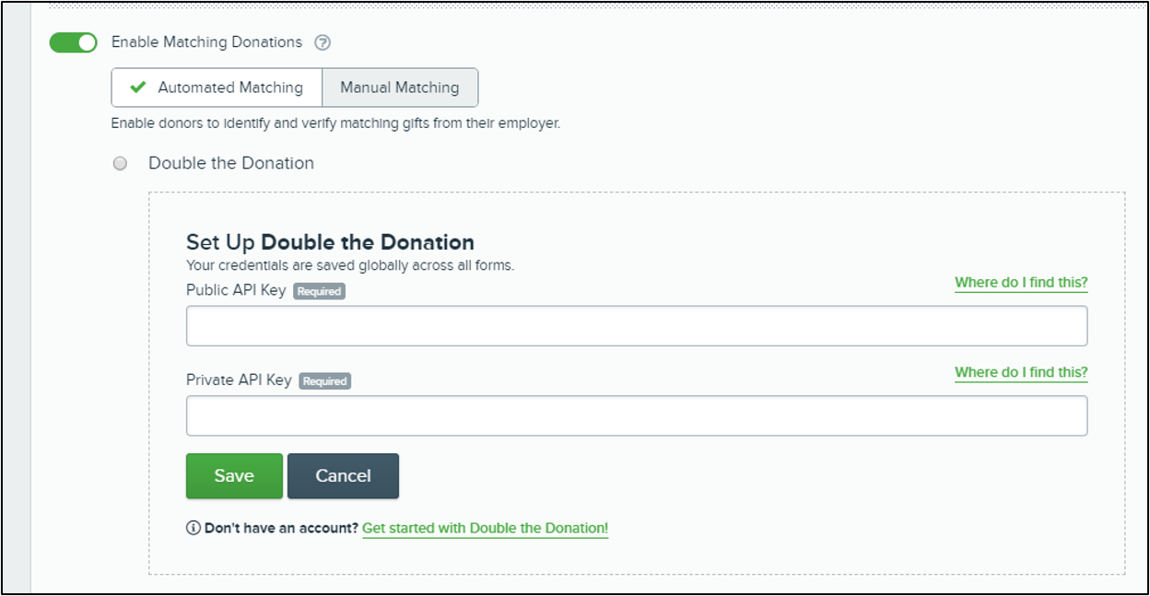Click the Required badge beside Public API Key

(x=319, y=291)
